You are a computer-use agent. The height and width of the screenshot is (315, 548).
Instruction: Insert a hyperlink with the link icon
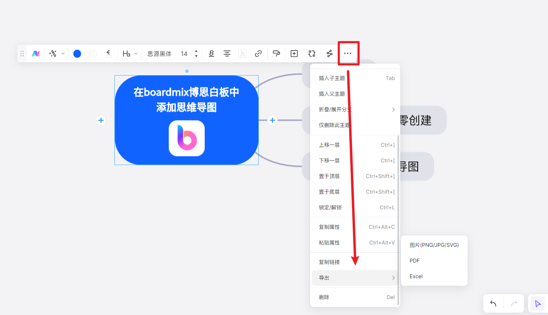[258, 54]
